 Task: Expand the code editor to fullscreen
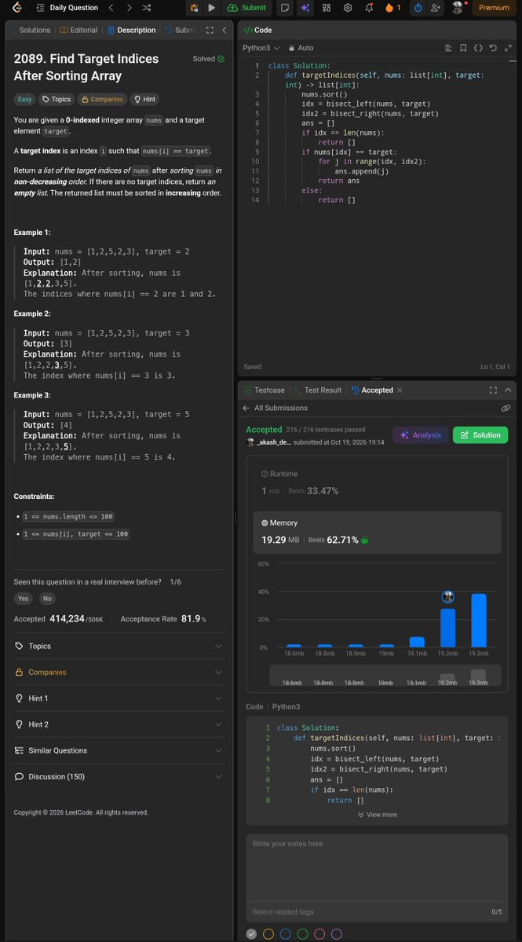point(508,47)
